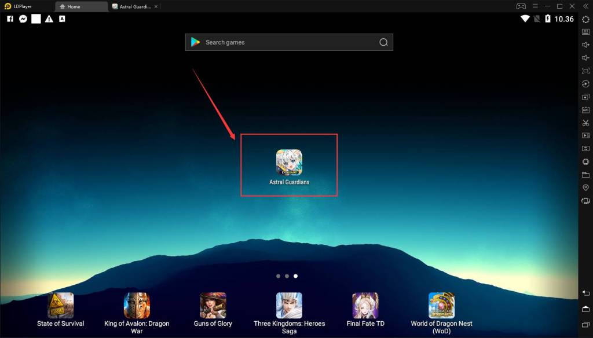Open LDPlayer settings gear in sidebar
Viewport: 593px width, 338px height.
click(x=585, y=19)
